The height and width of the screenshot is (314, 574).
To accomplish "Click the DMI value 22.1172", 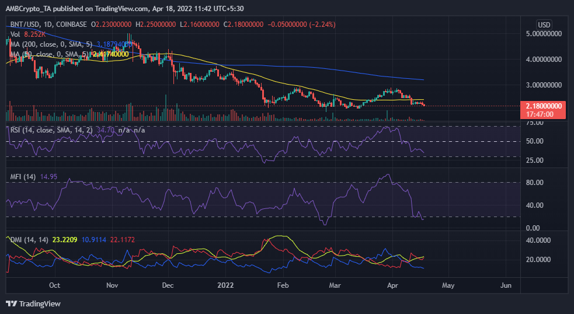I will click(123, 240).
